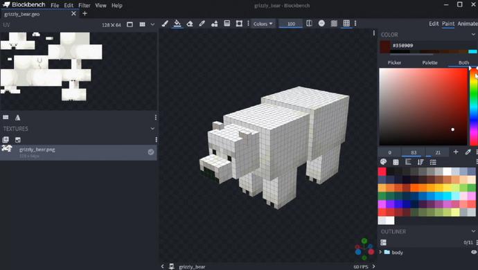Select the white palette swatch
Image resolution: width=478 pixels, height=270 pixels.
point(448,171)
